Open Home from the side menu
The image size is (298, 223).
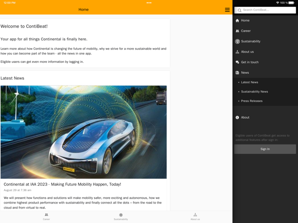click(x=265, y=20)
